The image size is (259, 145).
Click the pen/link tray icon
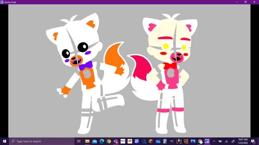pyautogui.click(x=233, y=141)
